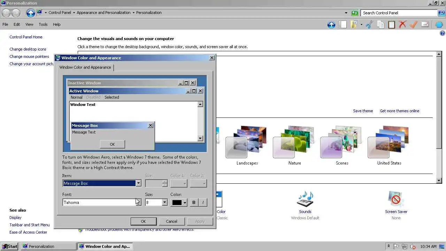Image resolution: width=446 pixels, height=251 pixels.
Task: Click Change desktop icons link
Action: tap(28, 49)
